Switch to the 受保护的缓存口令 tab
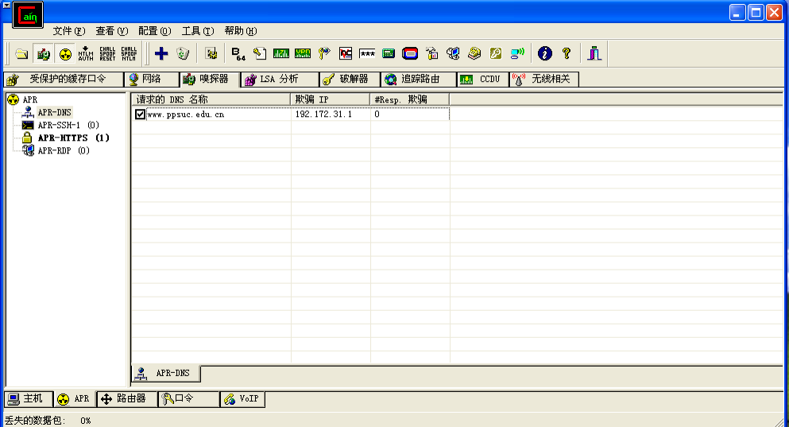The height and width of the screenshot is (427, 789). point(64,79)
